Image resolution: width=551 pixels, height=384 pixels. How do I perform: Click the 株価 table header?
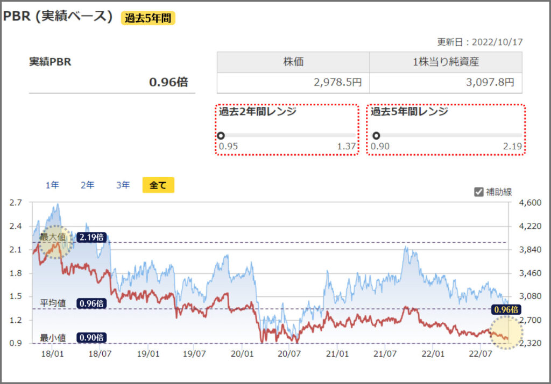[x=293, y=62]
